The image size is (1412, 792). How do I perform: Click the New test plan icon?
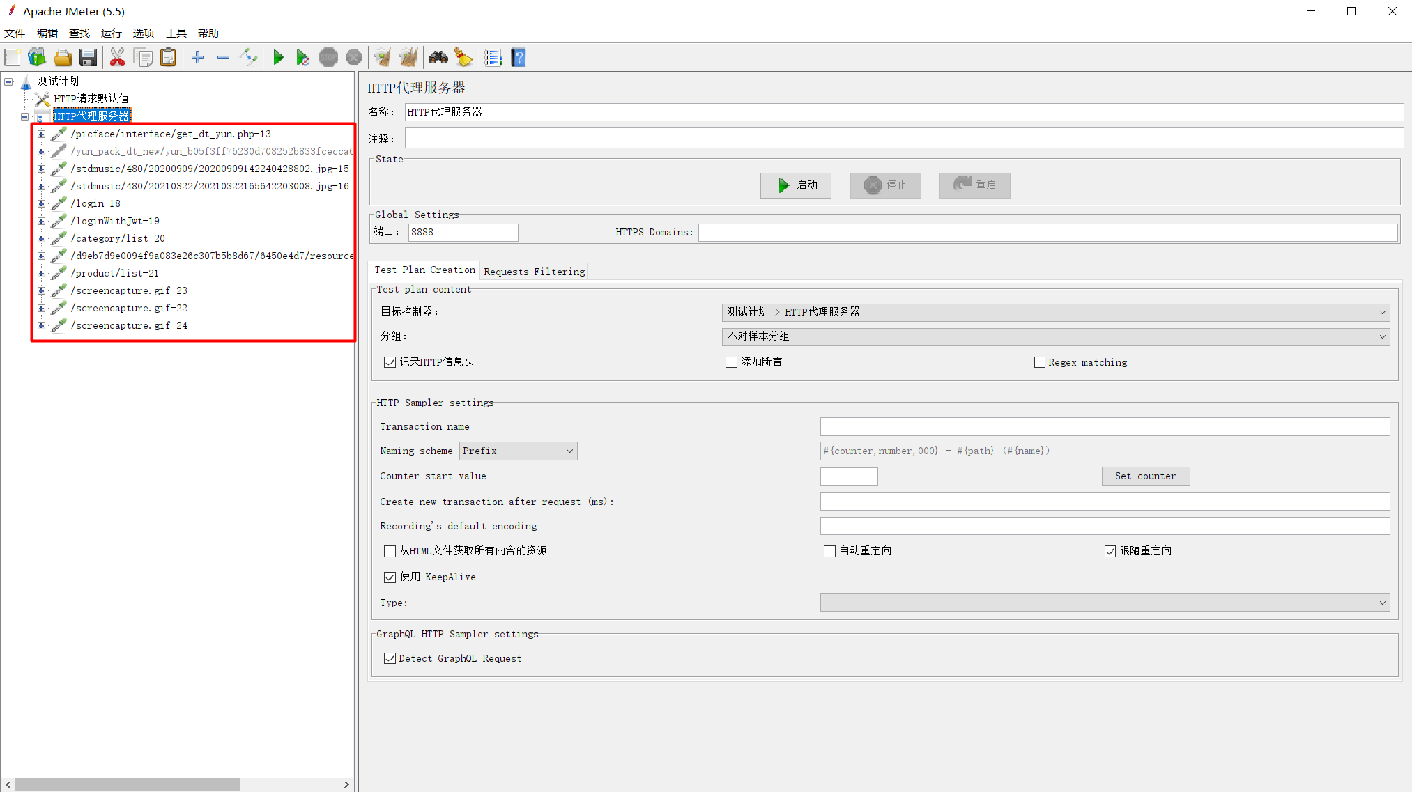coord(13,58)
